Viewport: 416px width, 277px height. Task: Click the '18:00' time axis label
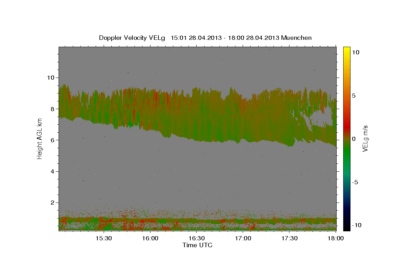click(336, 239)
